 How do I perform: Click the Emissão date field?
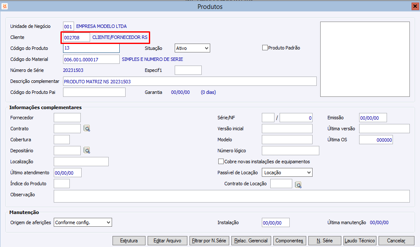(373, 118)
